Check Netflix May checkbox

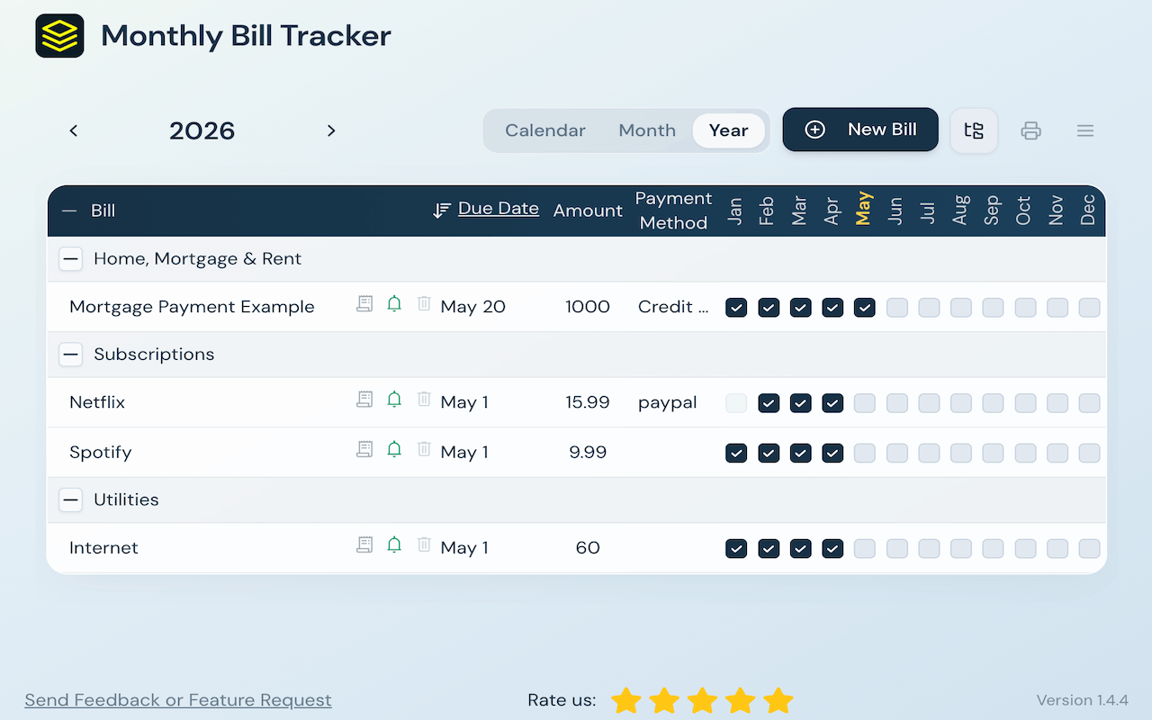click(x=865, y=403)
